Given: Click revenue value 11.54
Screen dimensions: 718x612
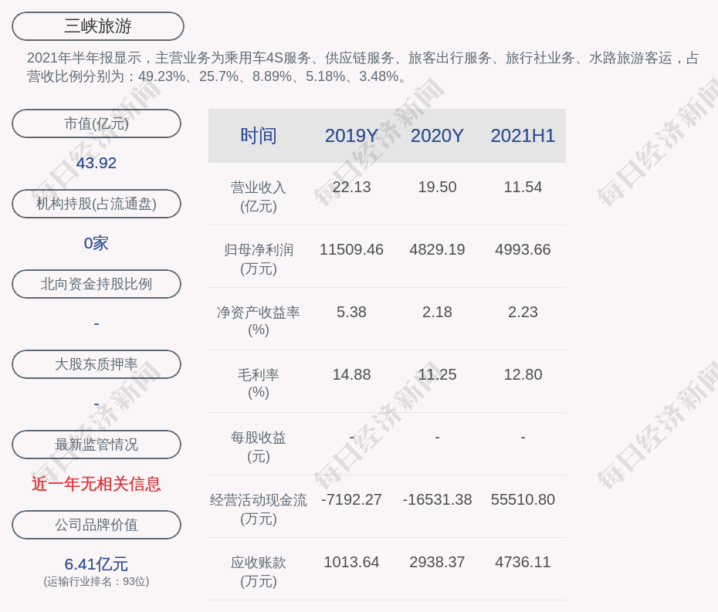Looking at the screenshot, I should 523,188.
